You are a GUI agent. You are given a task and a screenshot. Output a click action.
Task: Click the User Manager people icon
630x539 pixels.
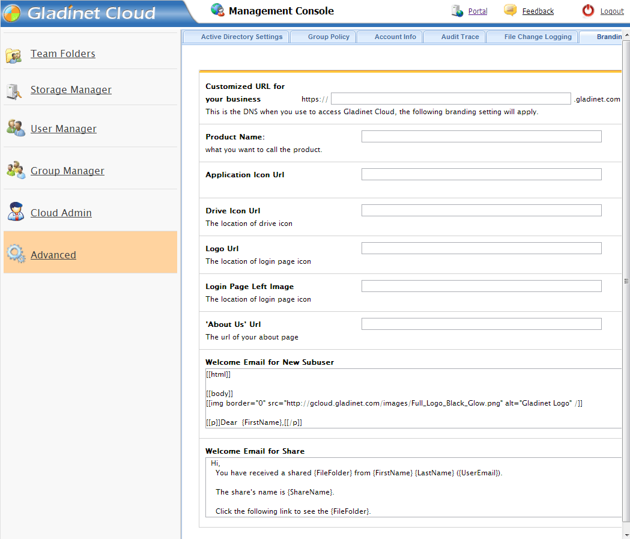pyautogui.click(x=16, y=128)
